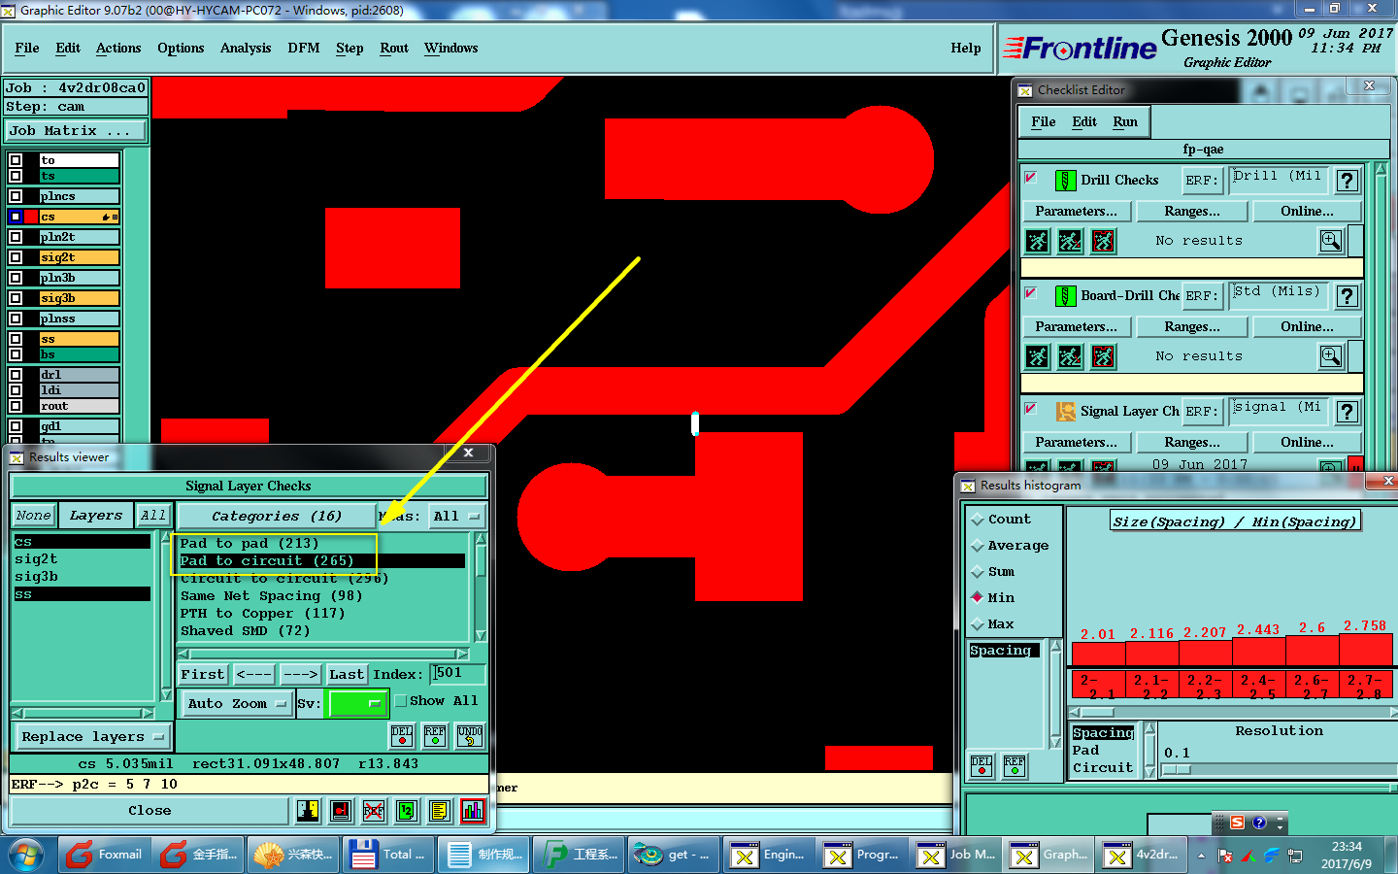Image resolution: width=1398 pixels, height=874 pixels.
Task: Click the crossed-out REF icon
Action: 374,810
